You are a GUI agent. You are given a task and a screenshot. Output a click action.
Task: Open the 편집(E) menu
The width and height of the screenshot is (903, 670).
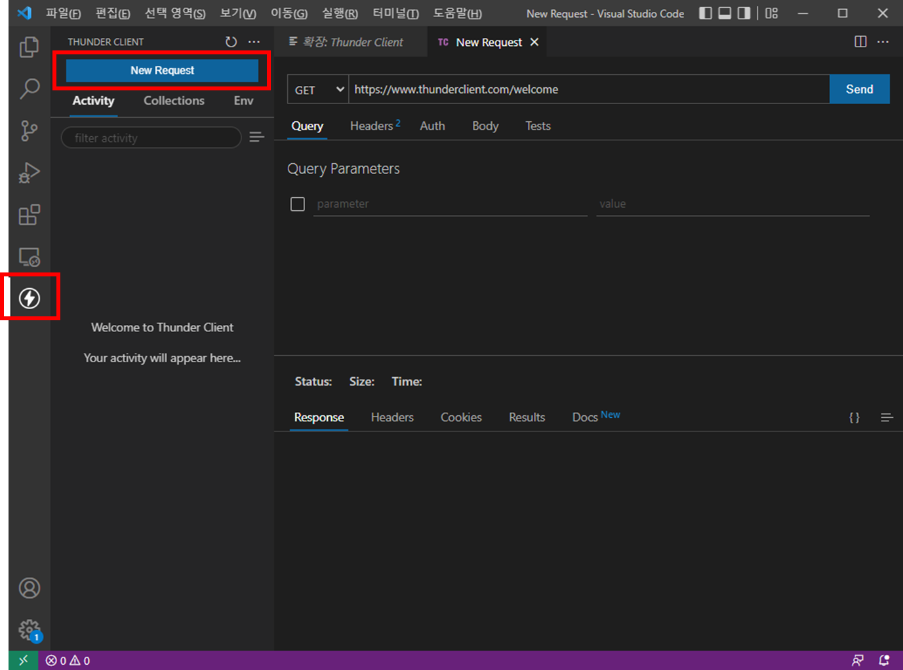click(x=113, y=13)
